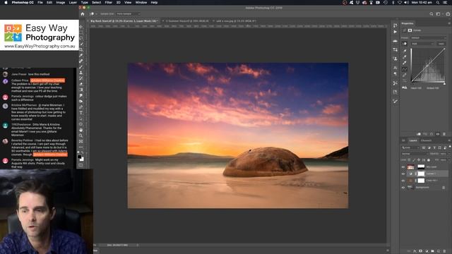The image size is (452, 254).
Task: Toggle lock all in Layers panel
Action: click(x=429, y=160)
